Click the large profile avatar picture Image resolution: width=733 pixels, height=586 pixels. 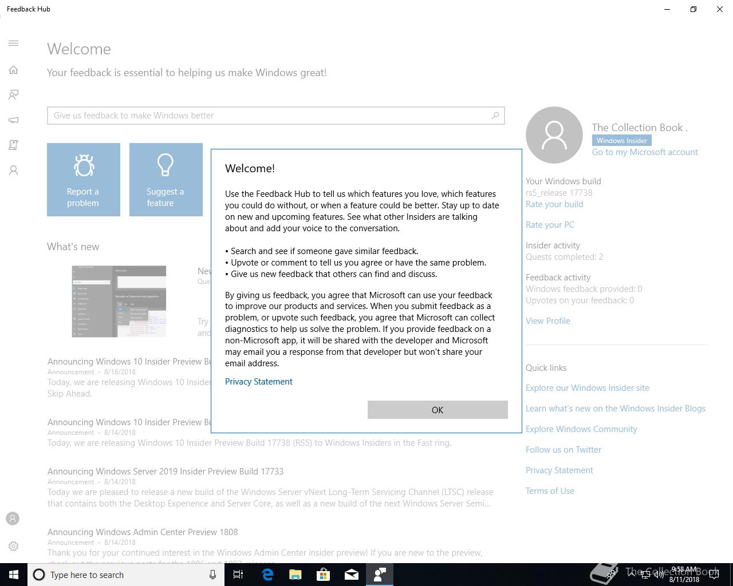tap(554, 135)
